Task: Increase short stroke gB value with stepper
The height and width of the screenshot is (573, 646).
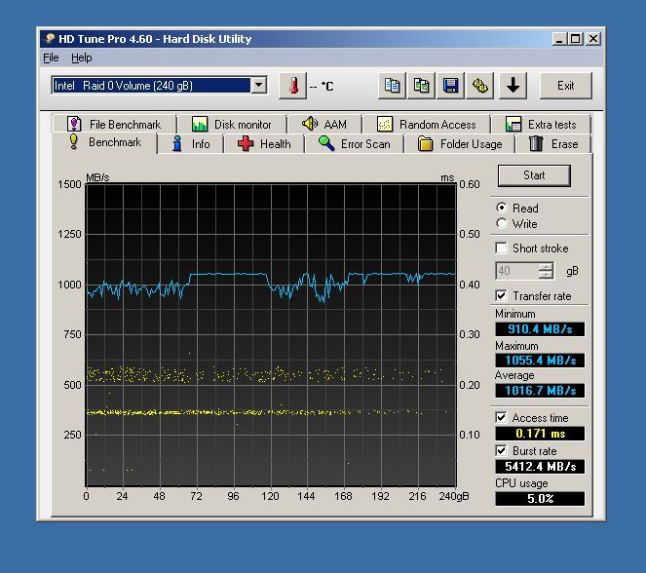Action: tap(546, 267)
